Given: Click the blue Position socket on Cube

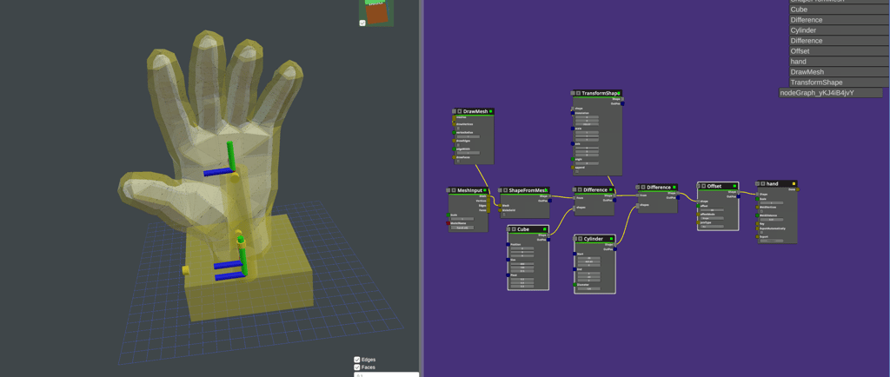Looking at the screenshot, I should pyautogui.click(x=508, y=244).
